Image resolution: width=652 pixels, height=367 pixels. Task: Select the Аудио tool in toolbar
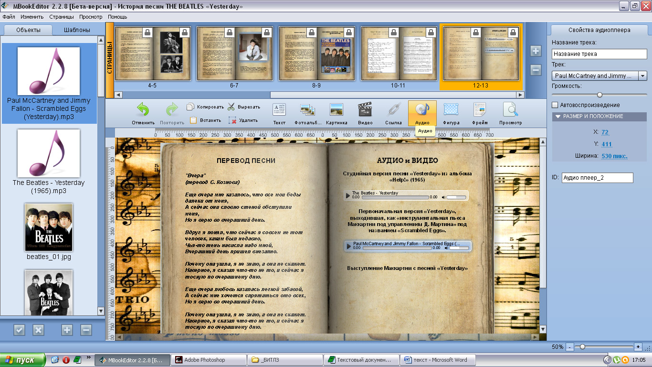[x=422, y=113]
